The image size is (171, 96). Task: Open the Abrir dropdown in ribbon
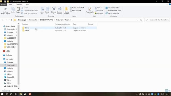pos(98,8)
